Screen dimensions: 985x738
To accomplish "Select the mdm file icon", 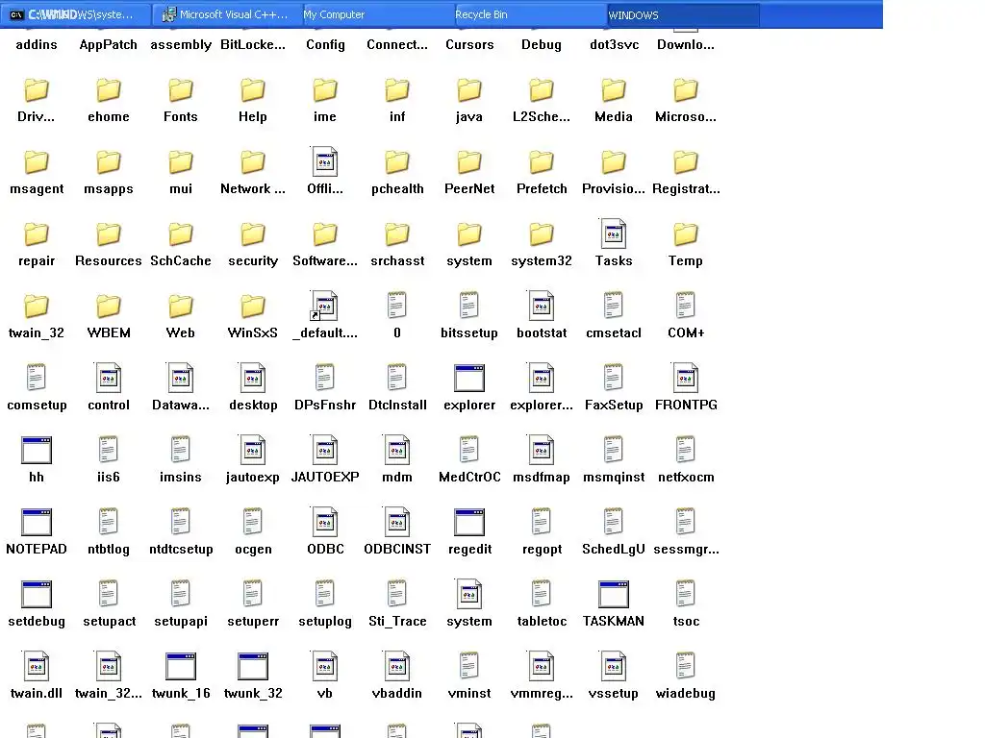I will point(397,451).
